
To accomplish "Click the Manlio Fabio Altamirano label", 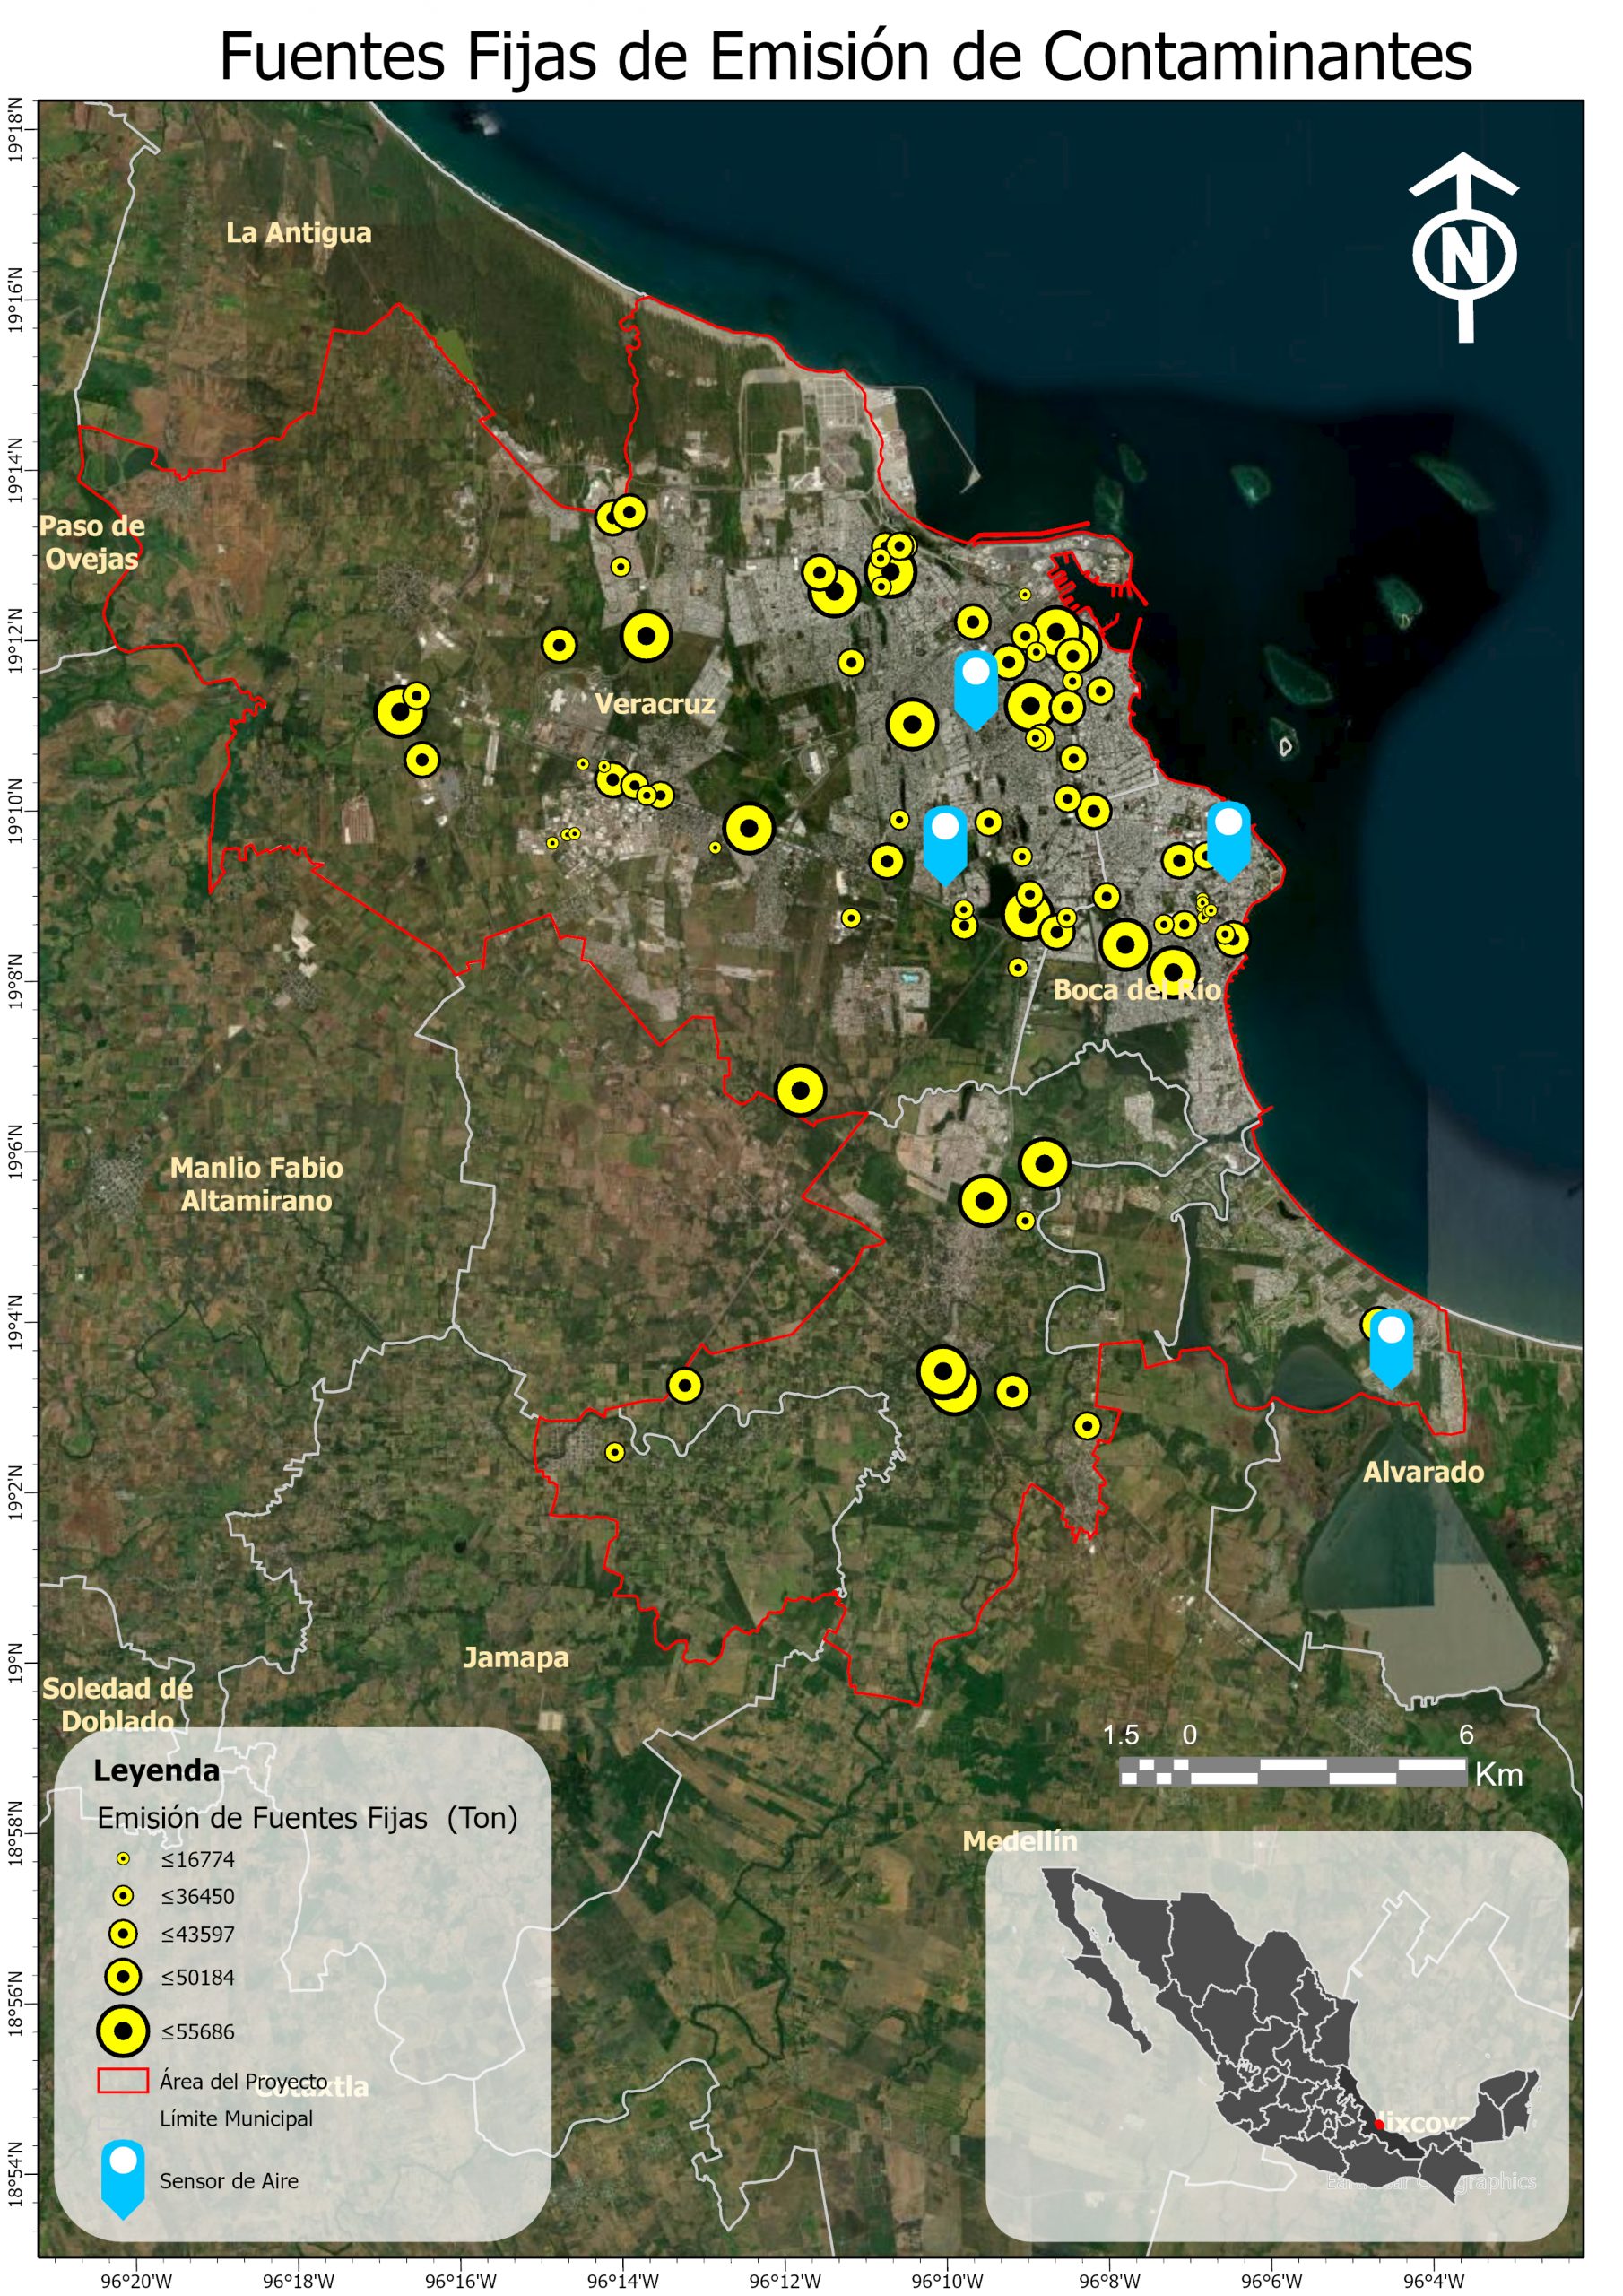I will click(256, 1184).
